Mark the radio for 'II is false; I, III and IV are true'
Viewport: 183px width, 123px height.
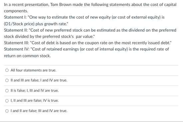(x=7, y=91)
